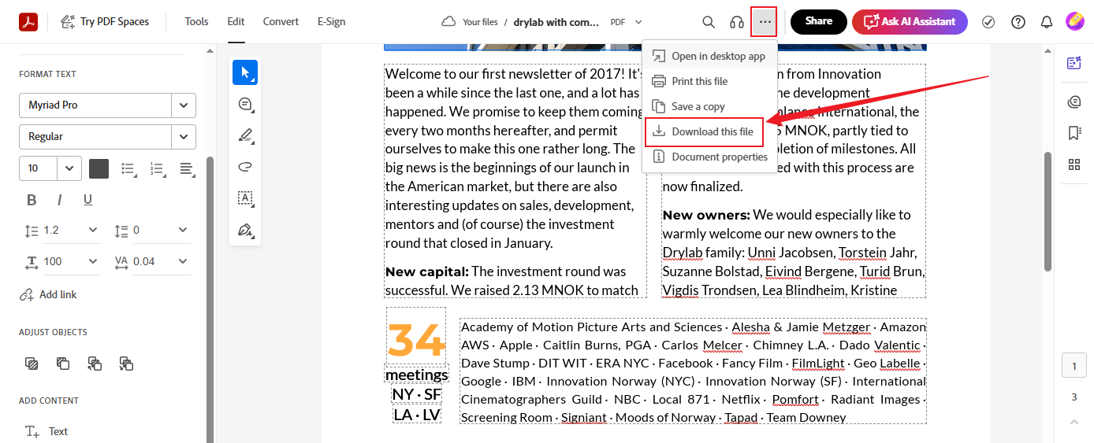Click the headphones read-aloud icon
The image size is (1094, 443).
pos(737,22)
